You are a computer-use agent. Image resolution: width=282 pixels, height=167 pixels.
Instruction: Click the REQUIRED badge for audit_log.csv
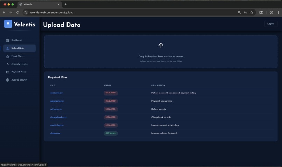[111, 125]
